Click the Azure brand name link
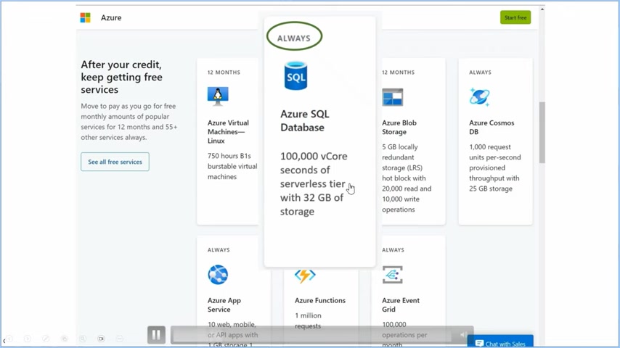This screenshot has height=348, width=620. pyautogui.click(x=111, y=17)
